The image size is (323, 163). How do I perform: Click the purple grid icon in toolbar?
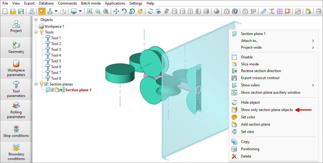pyautogui.click(x=280, y=11)
